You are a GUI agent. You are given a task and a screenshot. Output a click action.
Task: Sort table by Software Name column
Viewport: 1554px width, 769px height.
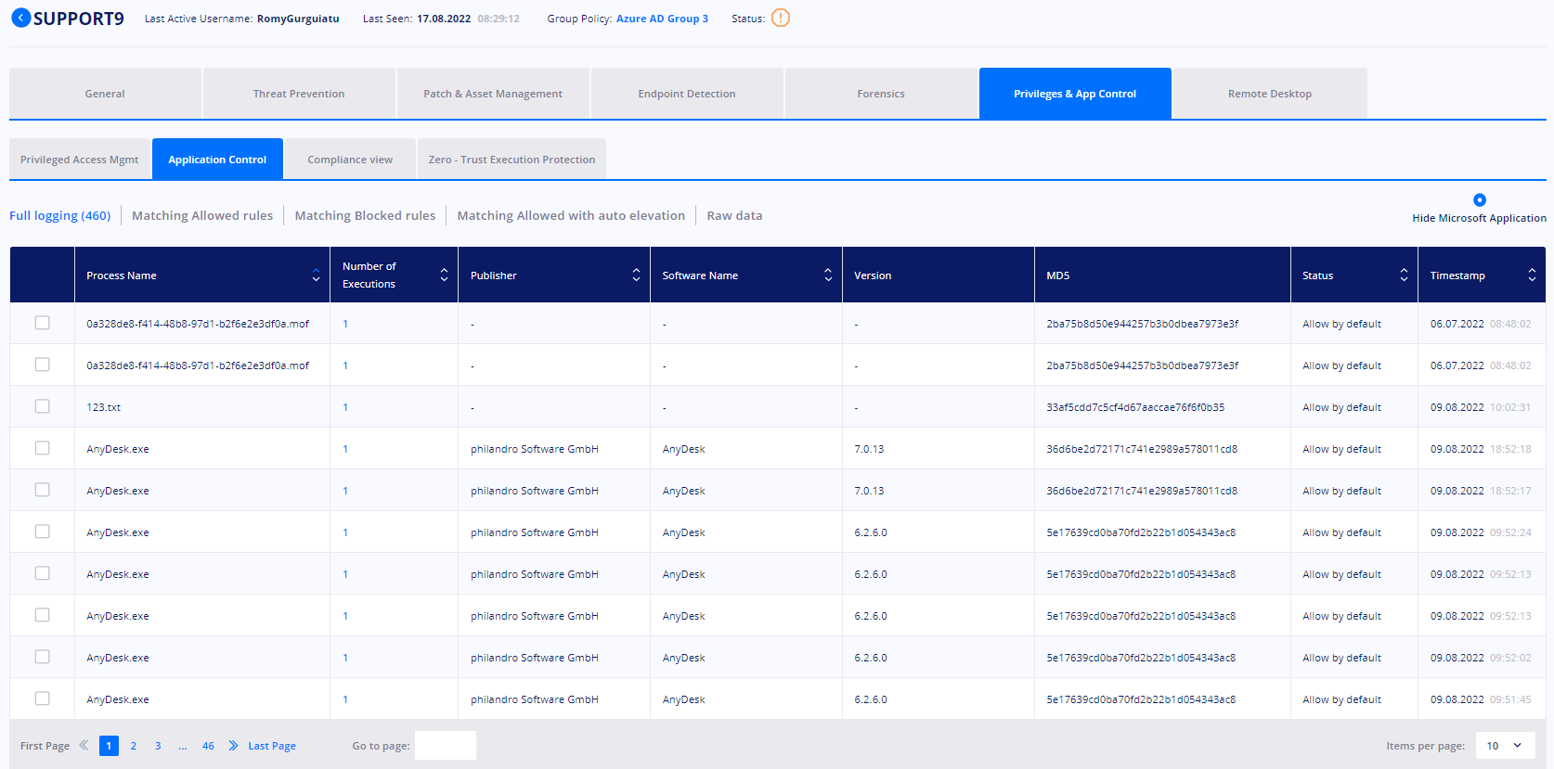[828, 276]
